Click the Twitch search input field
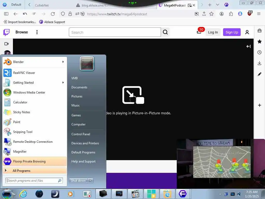 pos(115,32)
